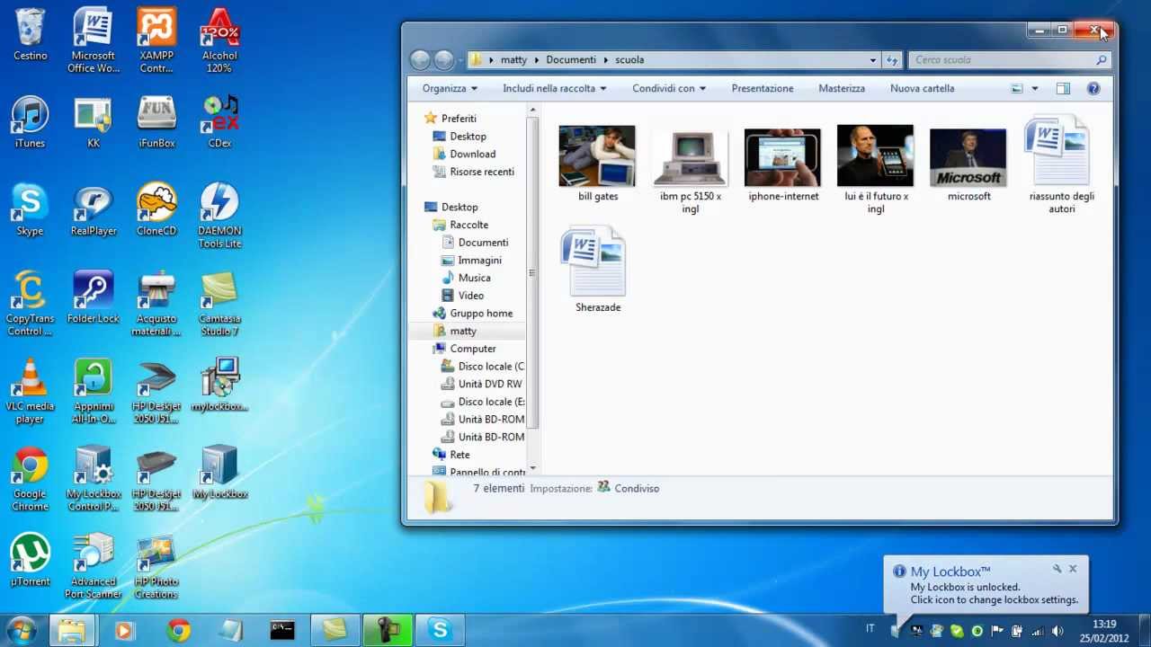Select My Lockbox Control Panel icon

(94, 479)
